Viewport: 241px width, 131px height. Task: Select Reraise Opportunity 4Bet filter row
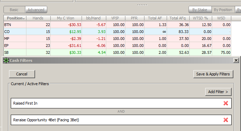pyautogui.click(x=121, y=120)
